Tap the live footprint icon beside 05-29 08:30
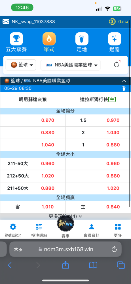The image size is (131, 284). point(124,88)
